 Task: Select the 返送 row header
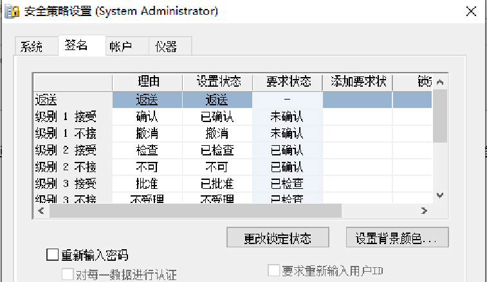click(x=73, y=100)
